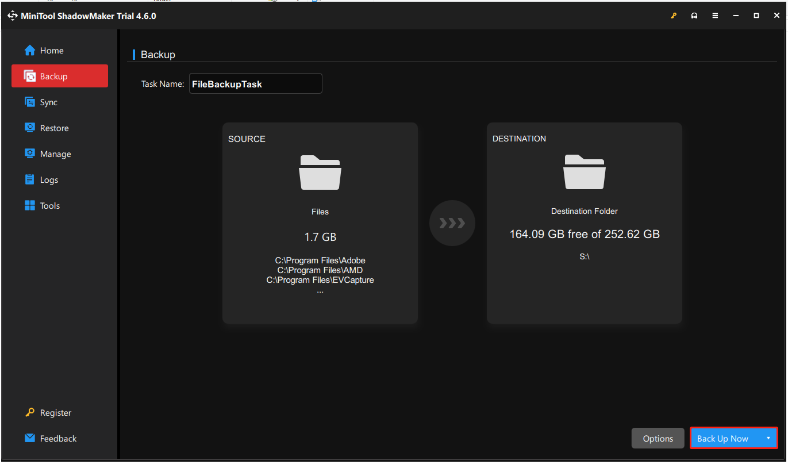Open the hamburger menu in title bar

coord(715,16)
